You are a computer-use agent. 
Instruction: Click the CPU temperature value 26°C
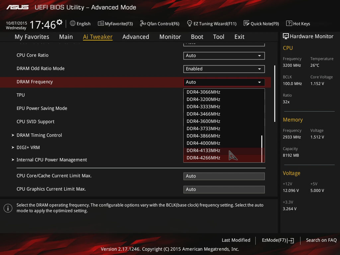pyautogui.click(x=315, y=65)
